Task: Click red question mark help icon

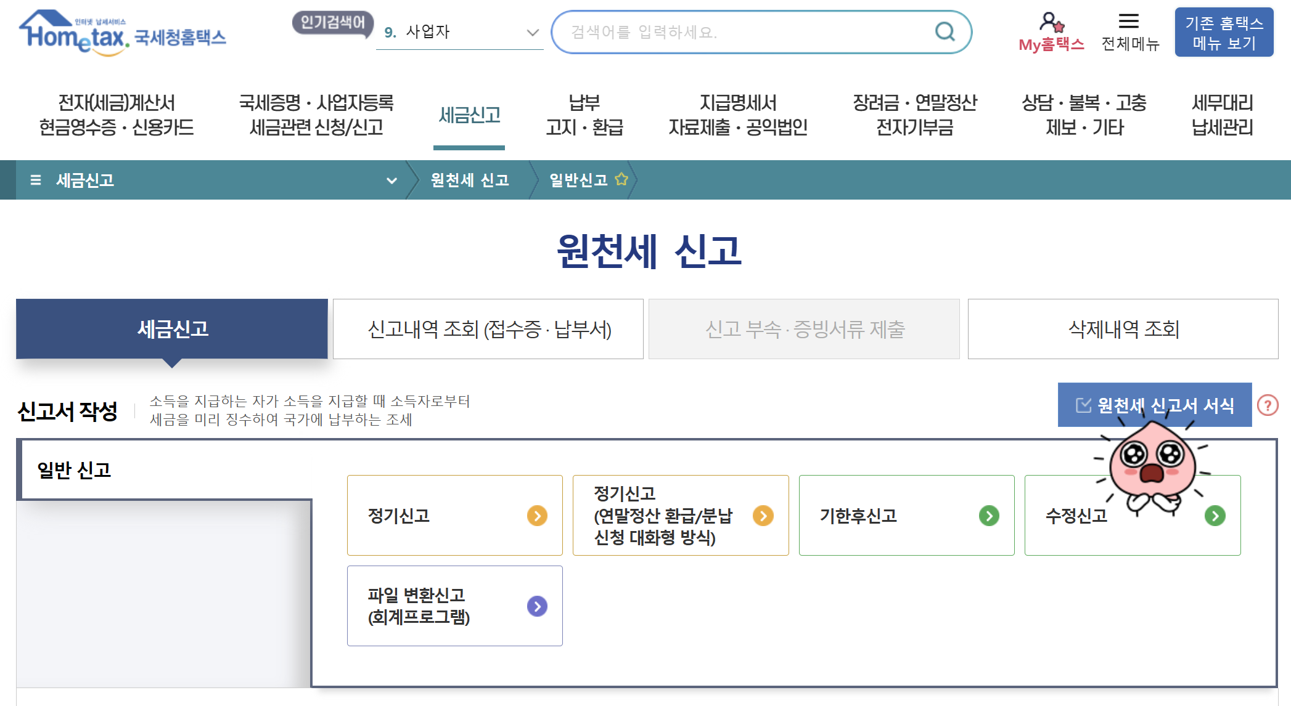Action: point(1267,405)
